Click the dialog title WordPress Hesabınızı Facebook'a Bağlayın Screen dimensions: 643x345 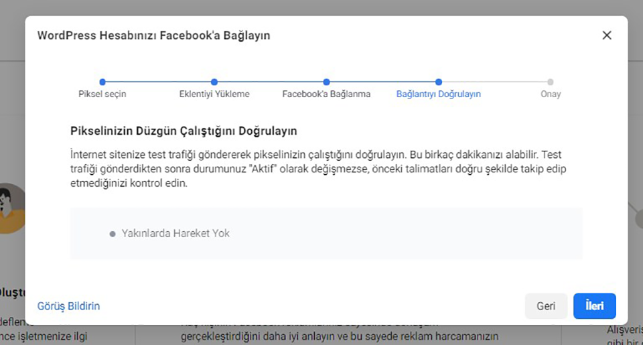coord(154,36)
